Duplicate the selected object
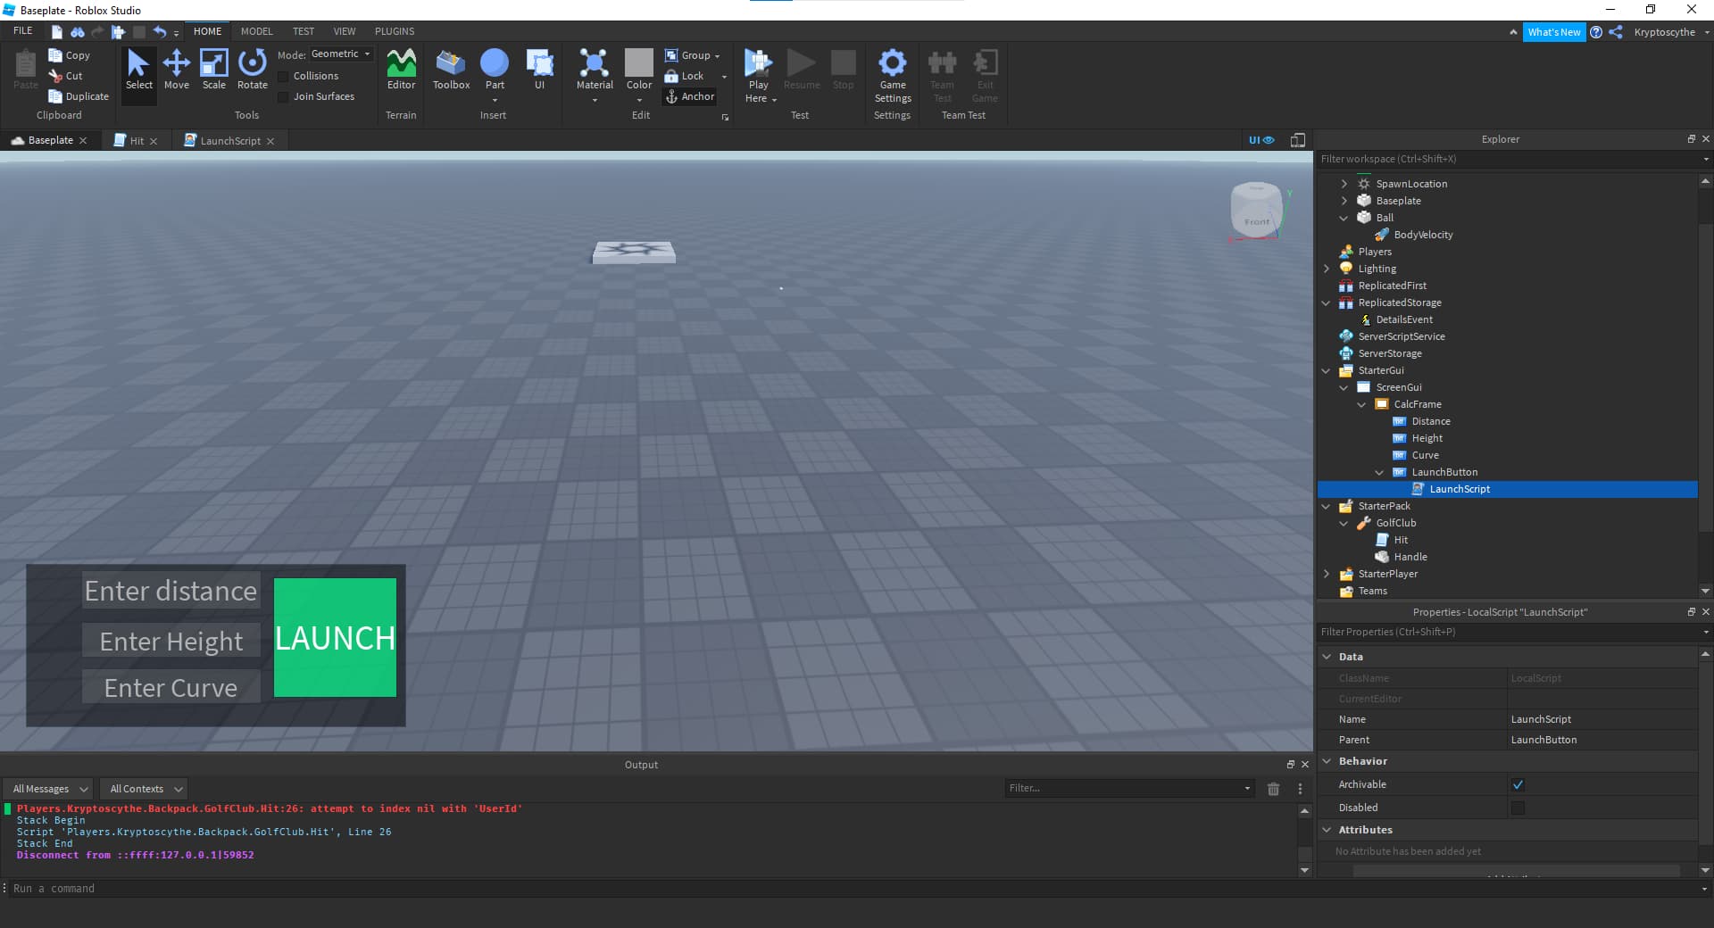Viewport: 1714px width, 928px height. (79, 96)
